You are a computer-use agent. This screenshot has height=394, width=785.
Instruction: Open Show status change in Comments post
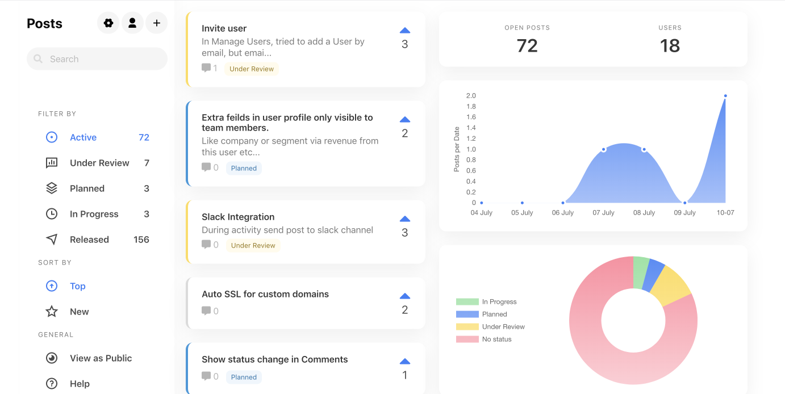pos(275,359)
